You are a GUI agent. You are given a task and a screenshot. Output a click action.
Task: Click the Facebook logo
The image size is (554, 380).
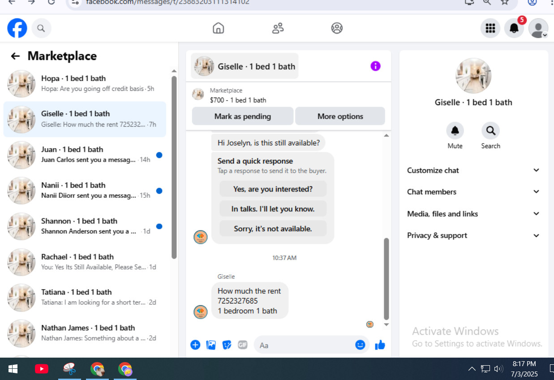pyautogui.click(x=17, y=28)
